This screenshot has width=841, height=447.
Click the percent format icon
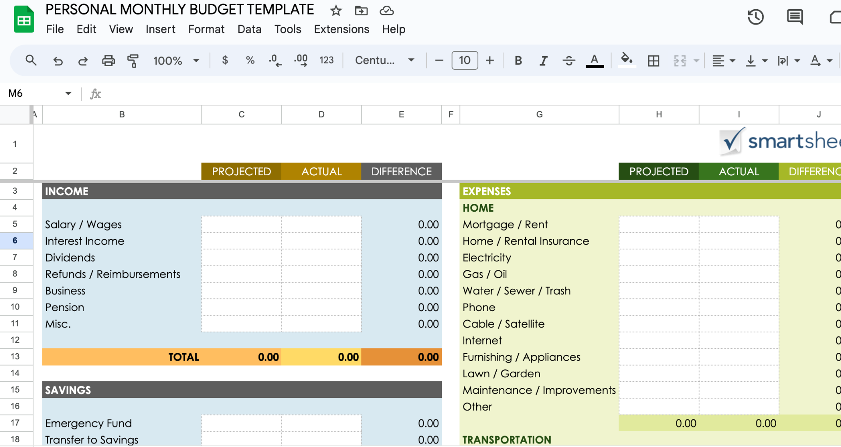(x=250, y=60)
